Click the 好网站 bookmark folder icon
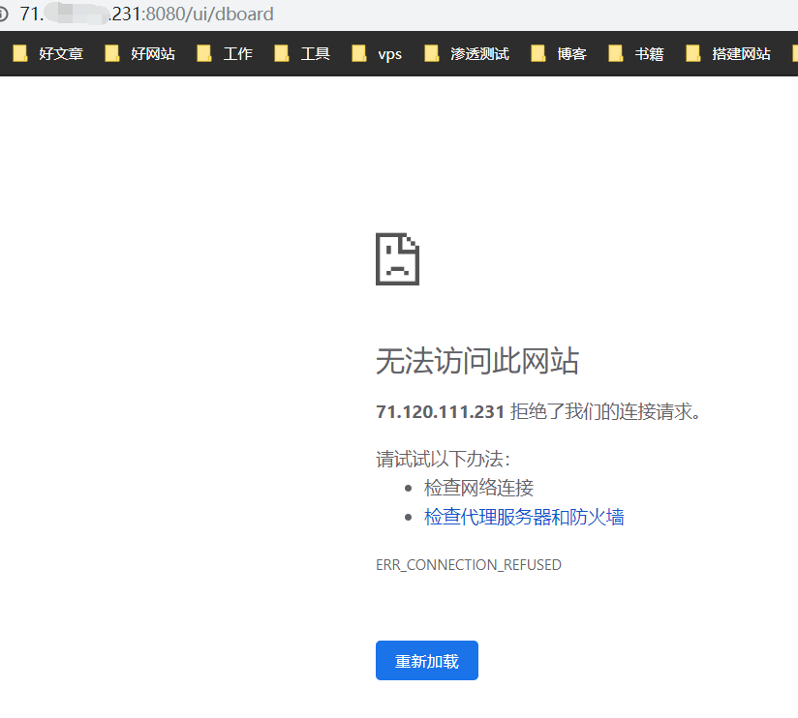This screenshot has width=798, height=718. click(x=112, y=54)
